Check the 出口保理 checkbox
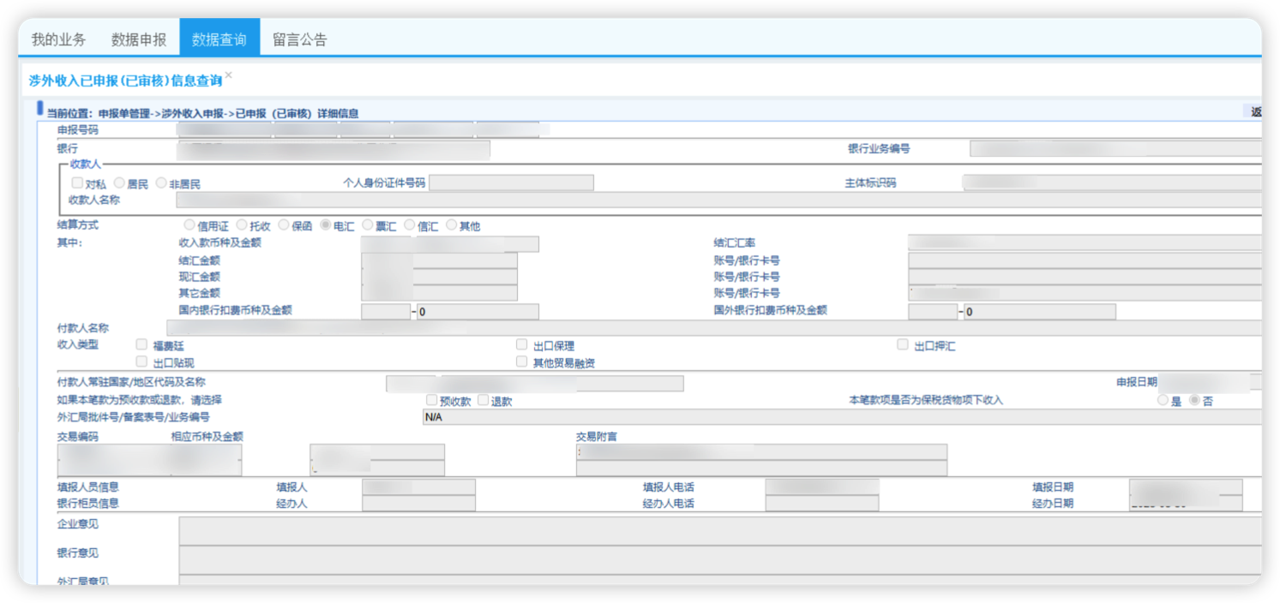 click(x=521, y=344)
